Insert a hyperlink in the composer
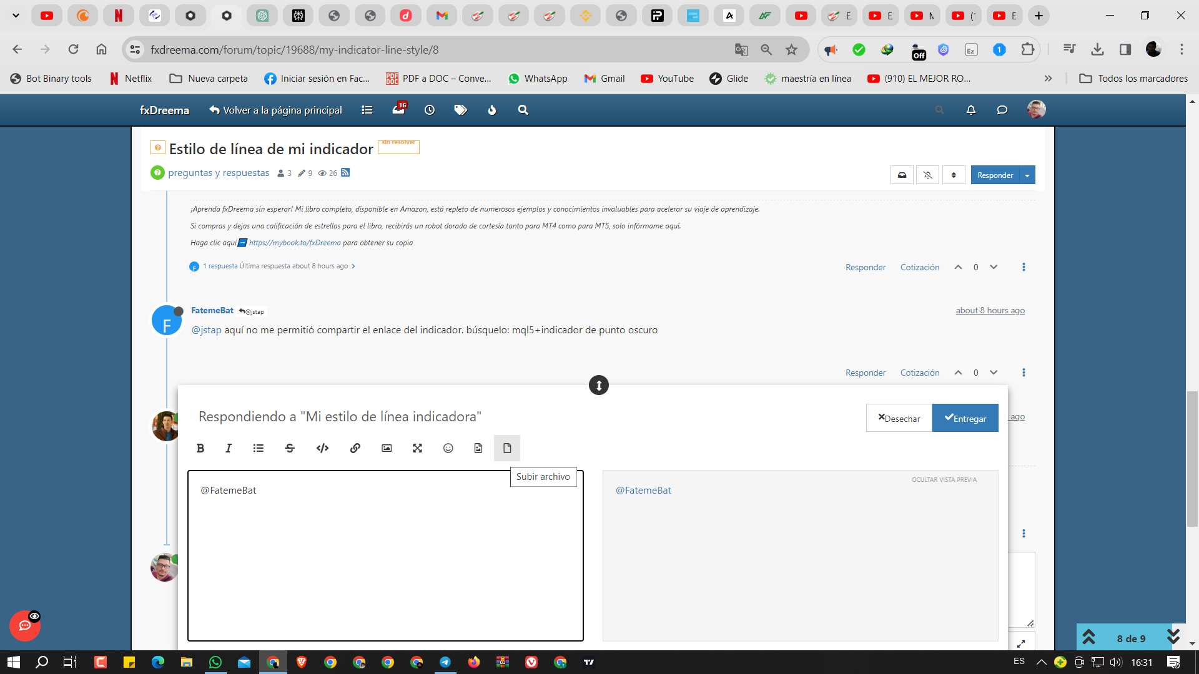 355,448
